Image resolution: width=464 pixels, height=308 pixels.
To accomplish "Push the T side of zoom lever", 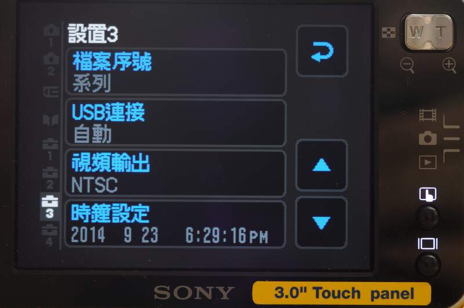I will coord(441,31).
